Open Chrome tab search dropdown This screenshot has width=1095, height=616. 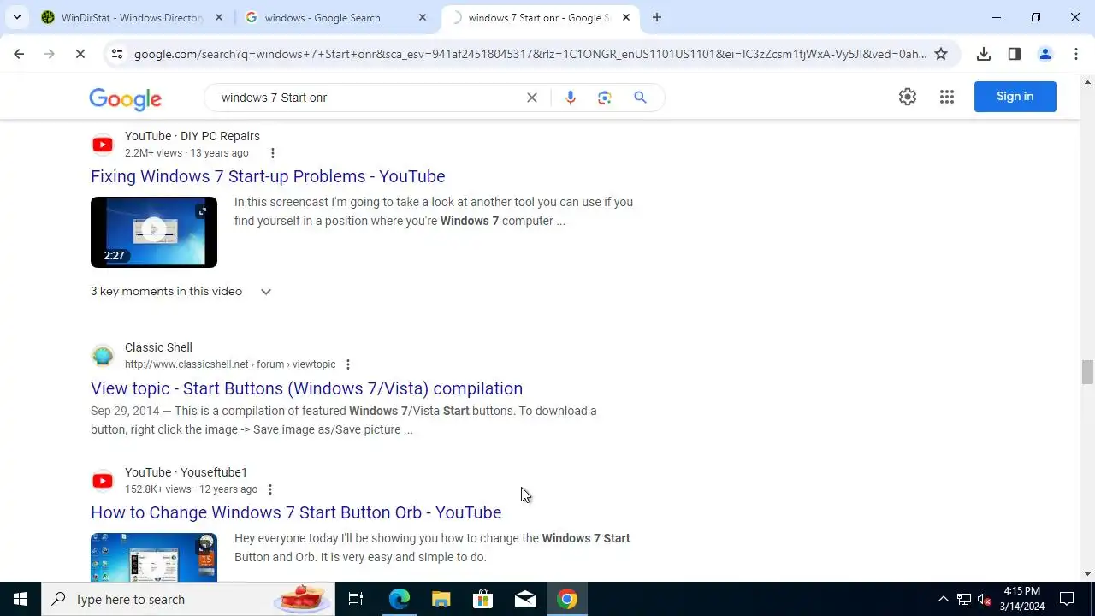coord(16,17)
